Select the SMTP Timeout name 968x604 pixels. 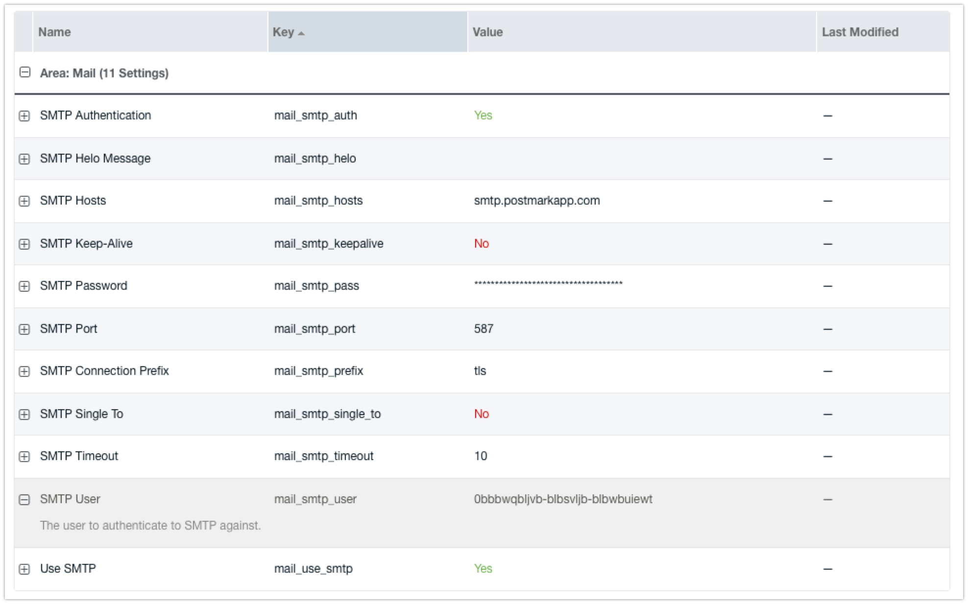(x=79, y=456)
